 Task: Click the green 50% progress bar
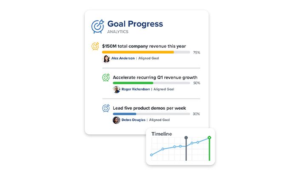coord(133,83)
